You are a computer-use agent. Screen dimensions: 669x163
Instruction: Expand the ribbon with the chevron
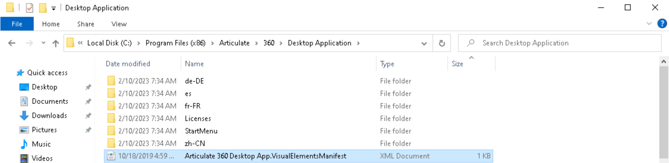tap(649, 23)
